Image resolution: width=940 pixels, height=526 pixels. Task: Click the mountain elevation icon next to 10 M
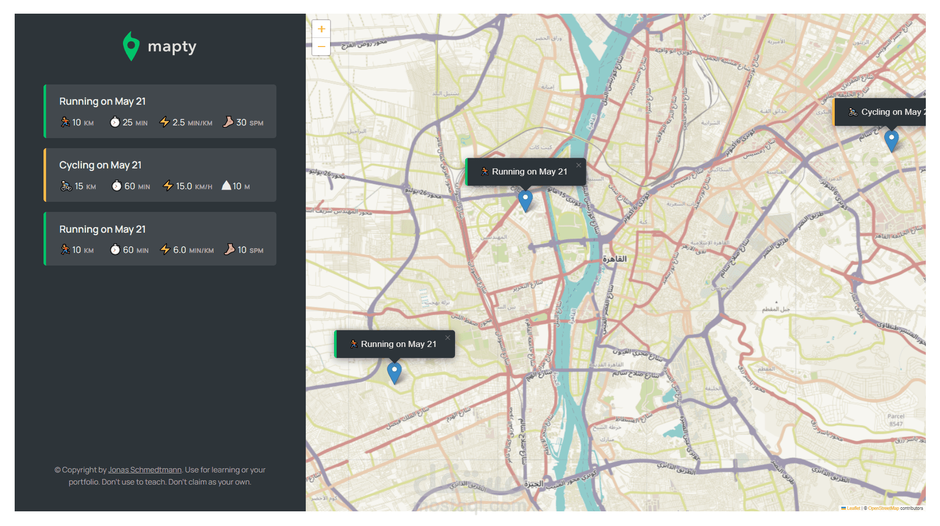coord(226,186)
